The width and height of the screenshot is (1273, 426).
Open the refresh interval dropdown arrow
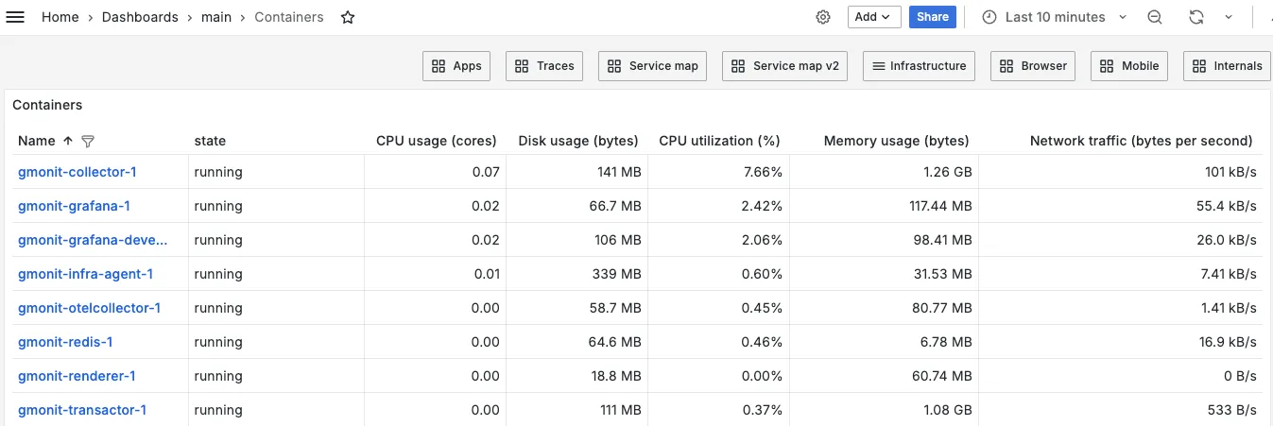pyautogui.click(x=1229, y=17)
